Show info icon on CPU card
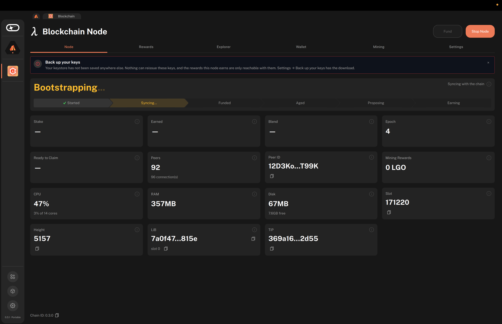Viewport: 502px width, 324px height. pos(137,194)
